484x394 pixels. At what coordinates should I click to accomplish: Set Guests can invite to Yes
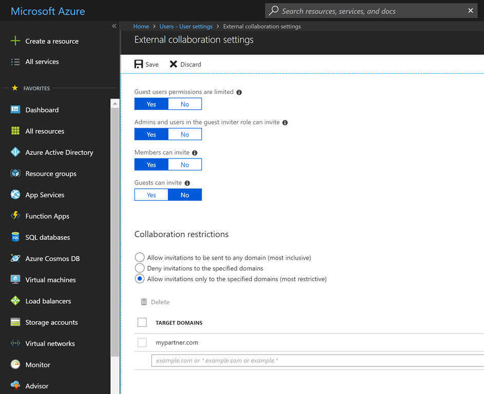151,195
